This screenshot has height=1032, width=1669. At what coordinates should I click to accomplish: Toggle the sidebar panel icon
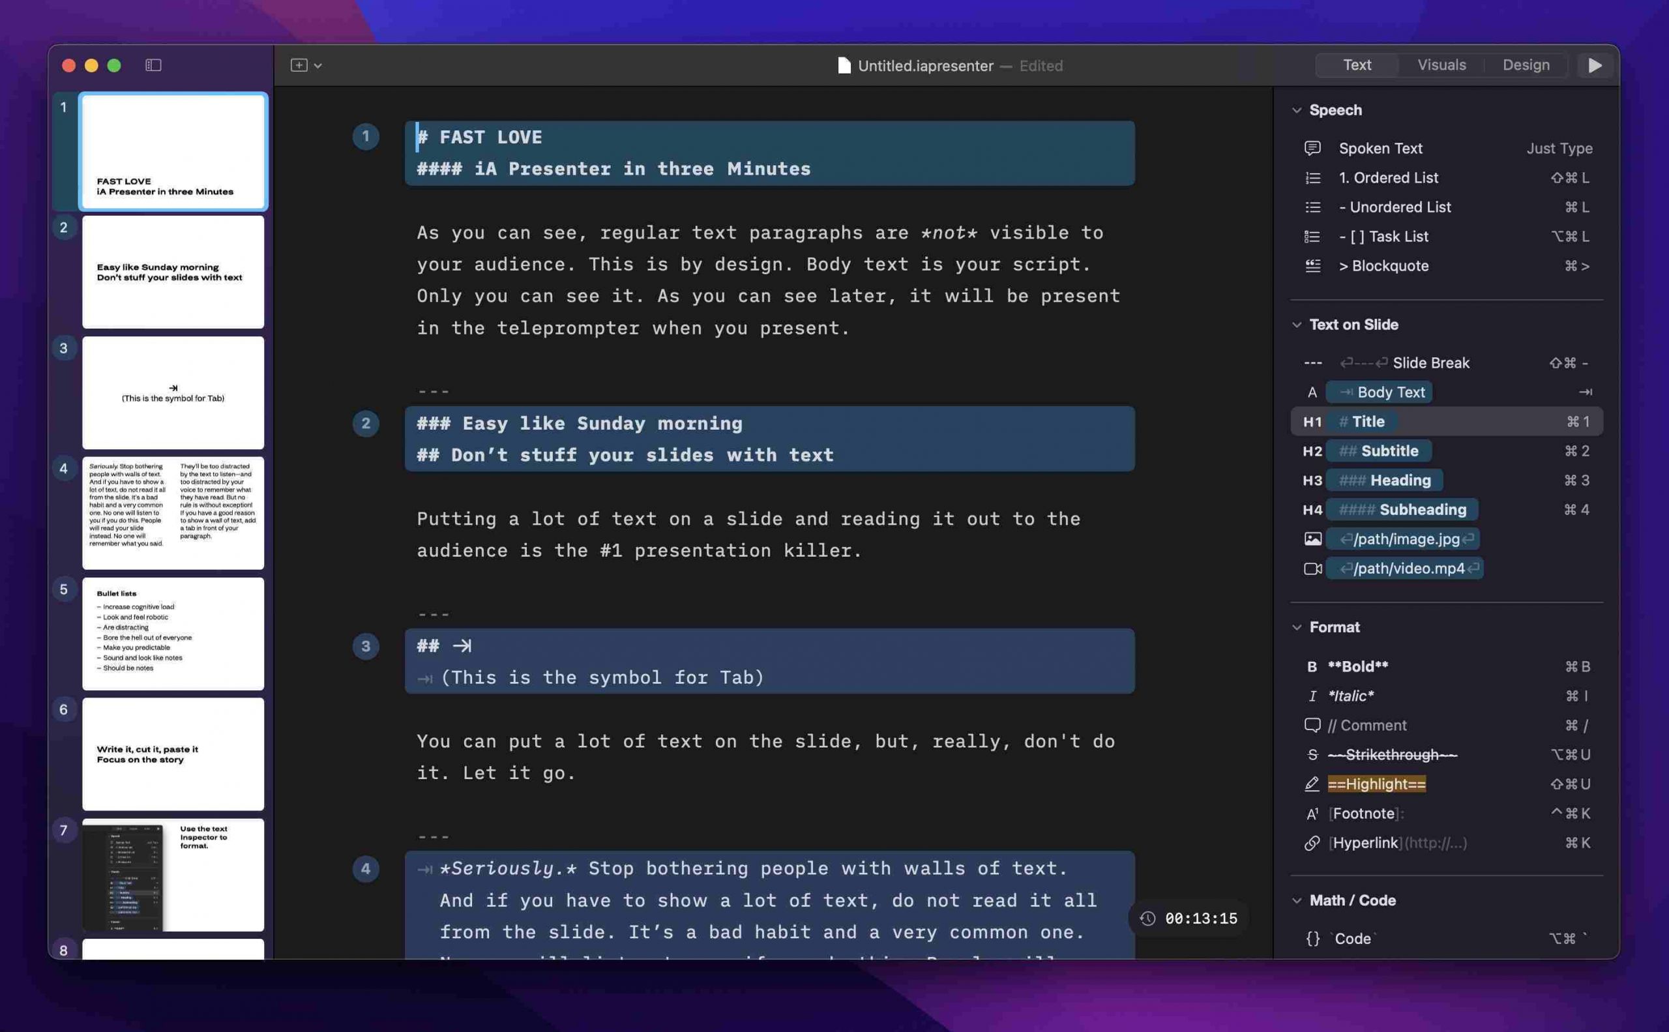tap(154, 65)
